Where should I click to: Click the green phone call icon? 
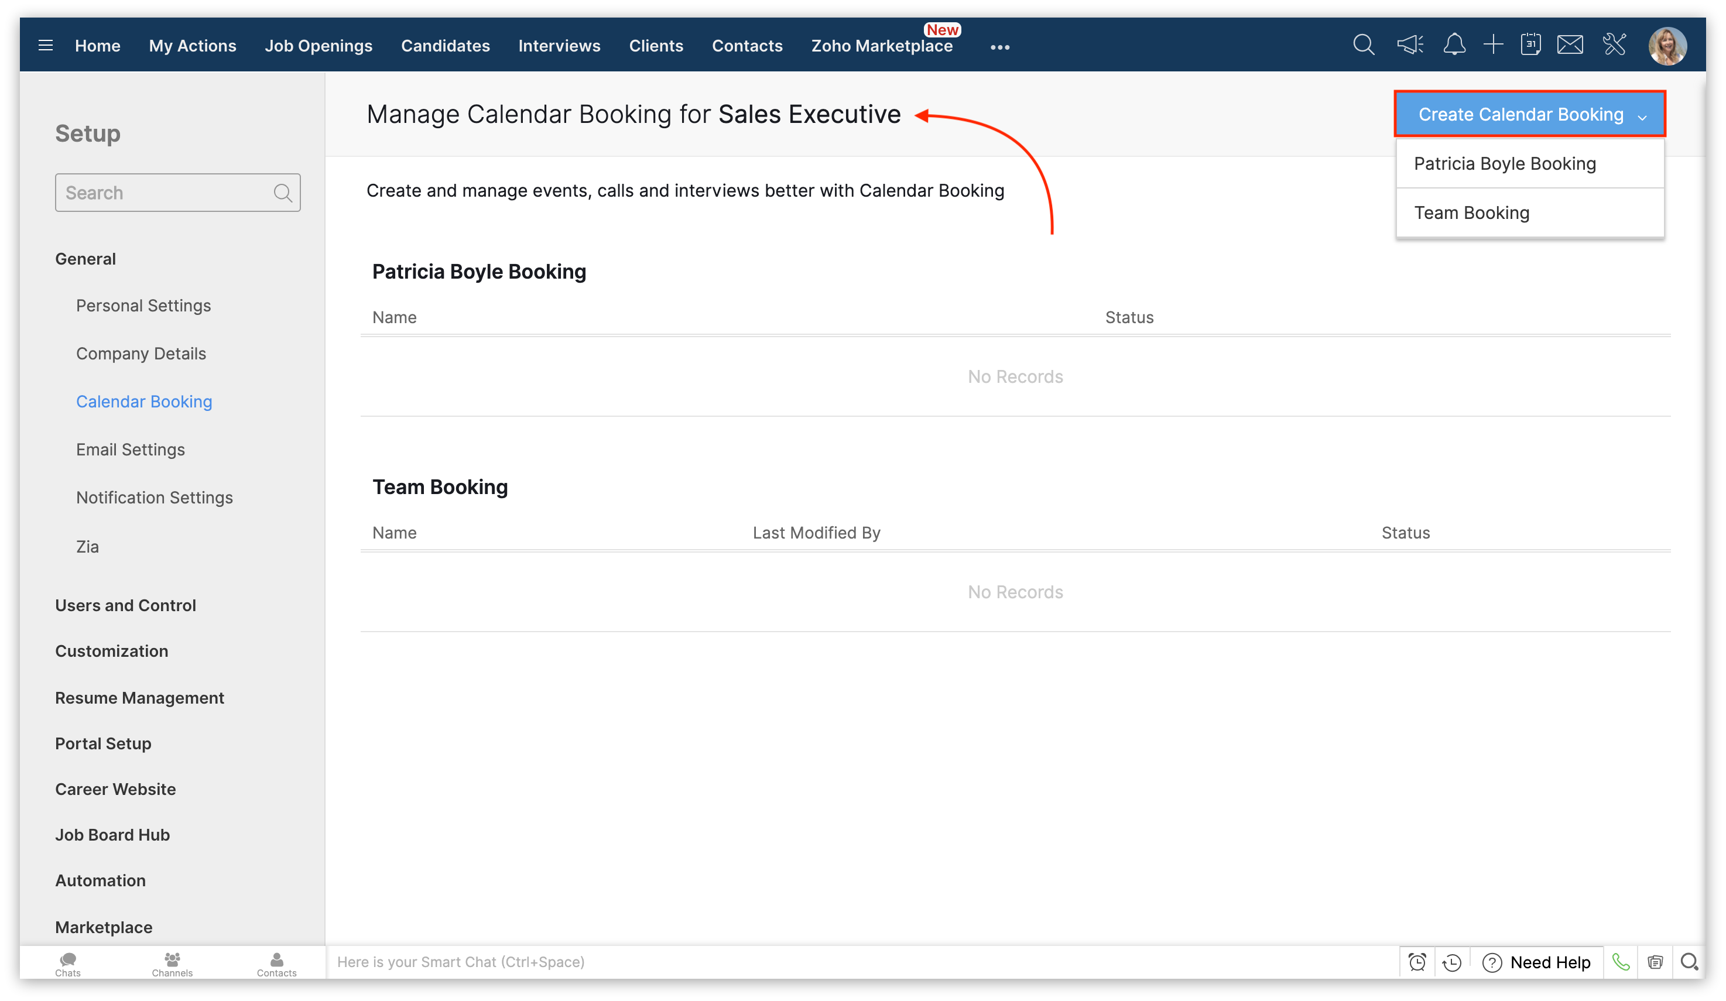click(1620, 962)
